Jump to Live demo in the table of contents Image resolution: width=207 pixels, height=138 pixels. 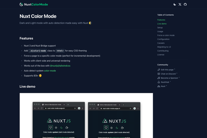pyautogui.click(x=162, y=24)
